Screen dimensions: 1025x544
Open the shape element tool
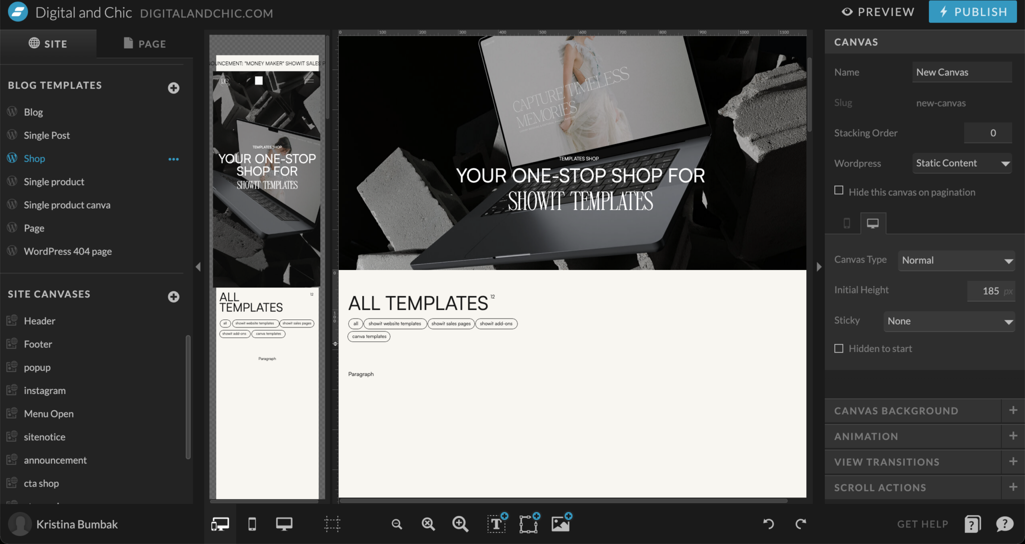click(x=529, y=524)
